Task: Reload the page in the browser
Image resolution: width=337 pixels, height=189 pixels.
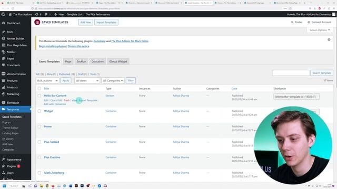Action: [13, 8]
